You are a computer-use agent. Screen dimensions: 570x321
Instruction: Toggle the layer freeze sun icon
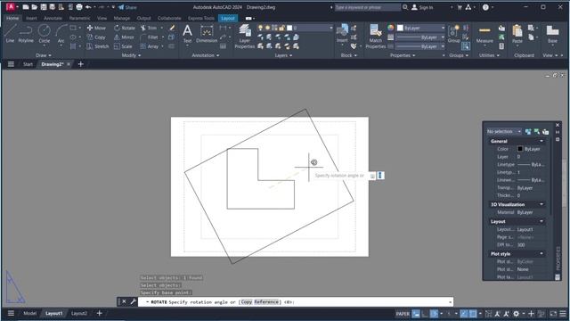267,28
